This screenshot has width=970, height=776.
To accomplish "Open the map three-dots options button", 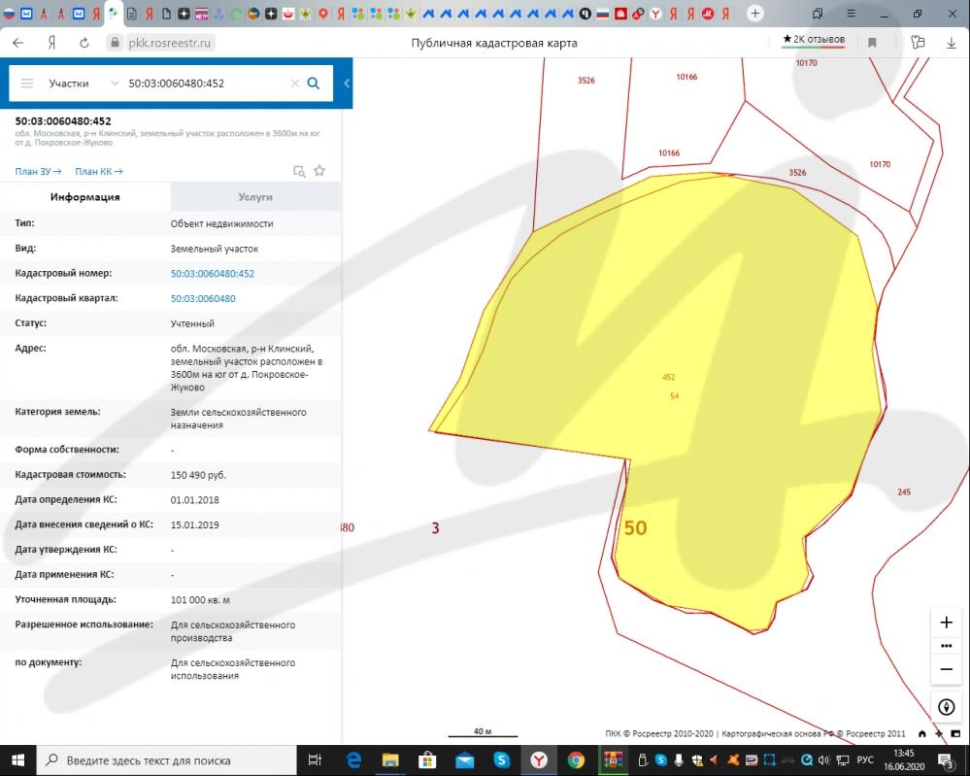I will [946, 646].
